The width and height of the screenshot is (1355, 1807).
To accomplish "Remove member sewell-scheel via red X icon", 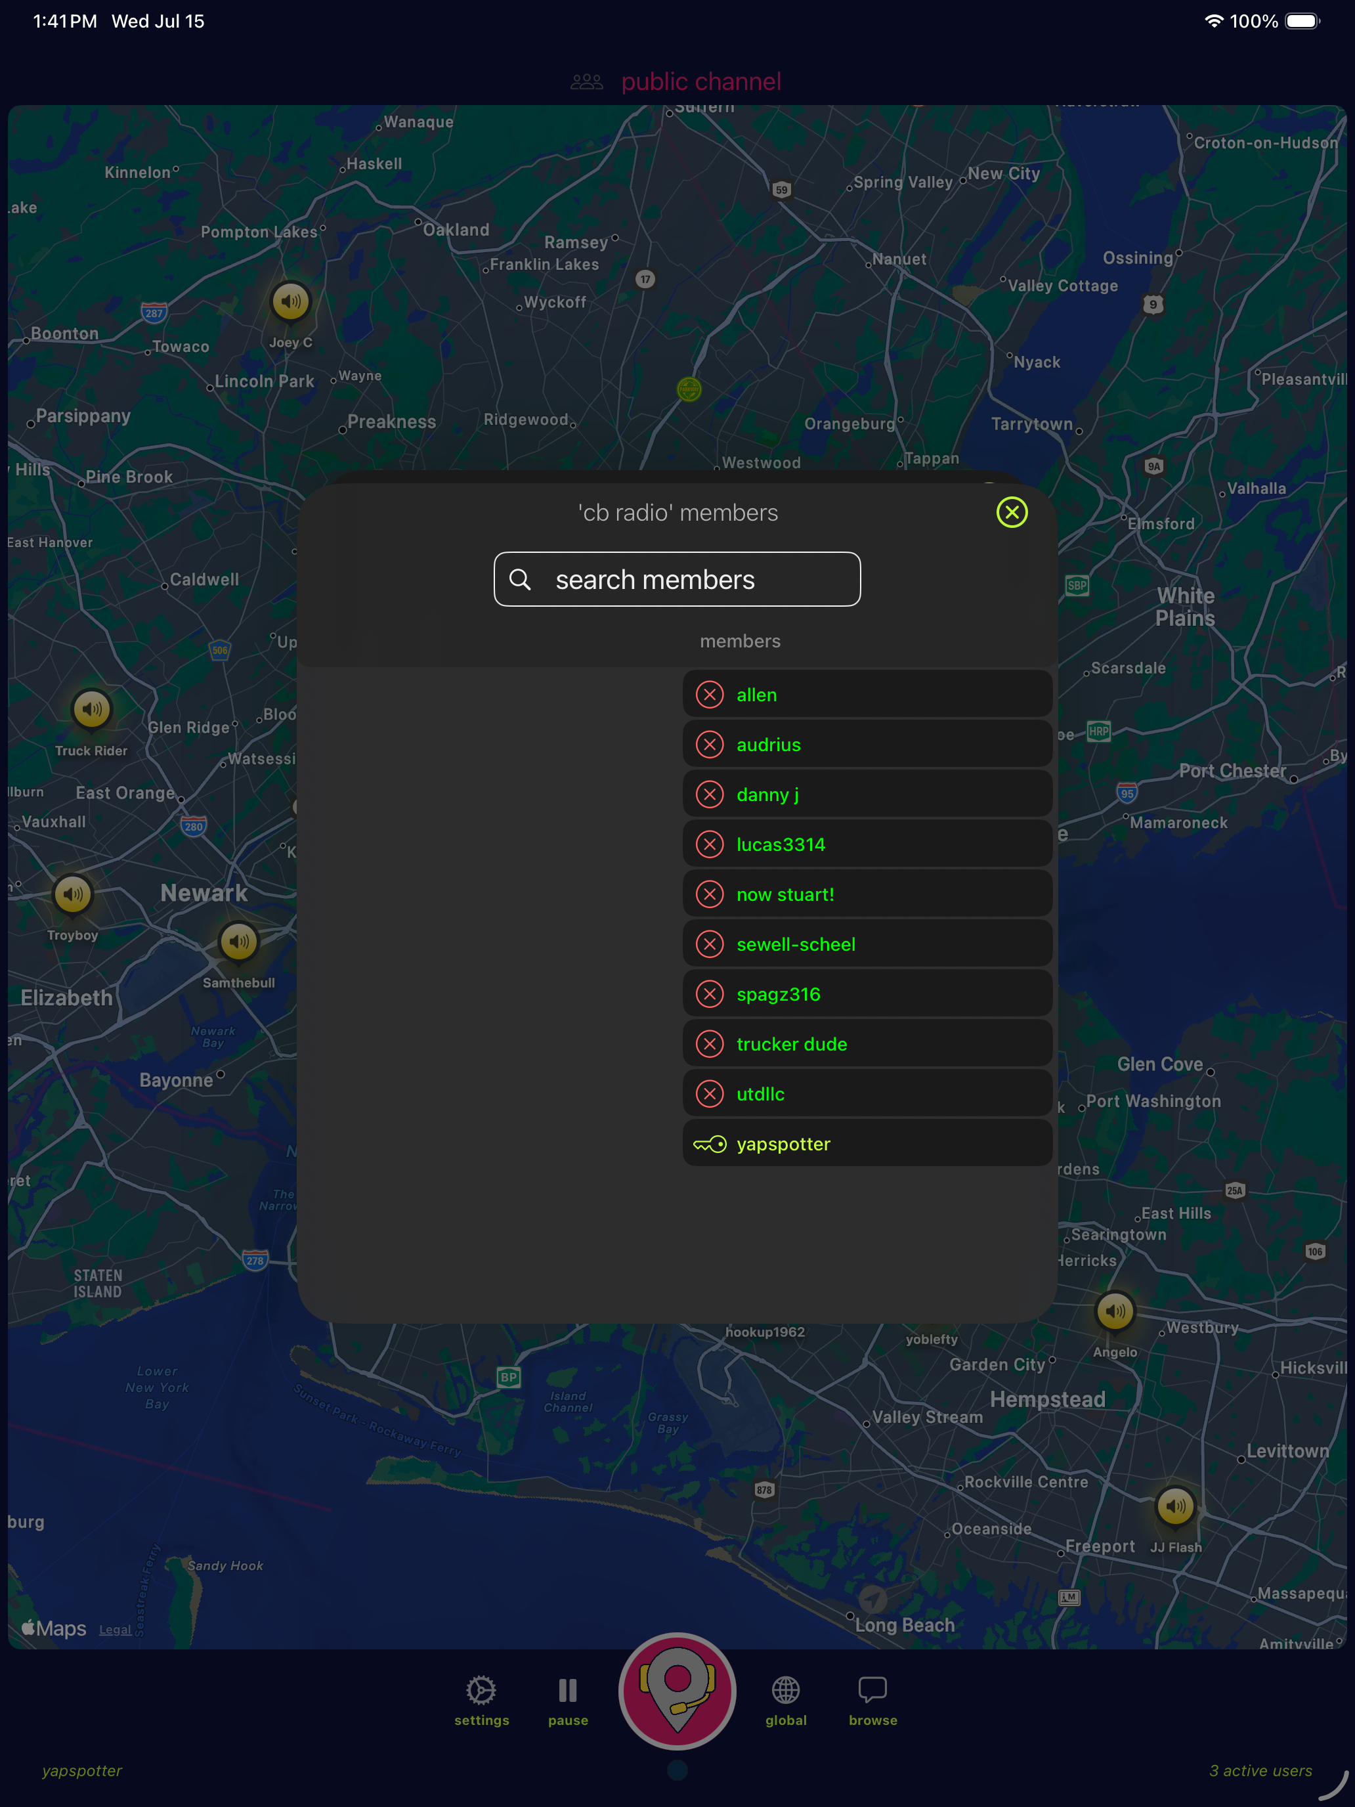I will (x=709, y=944).
